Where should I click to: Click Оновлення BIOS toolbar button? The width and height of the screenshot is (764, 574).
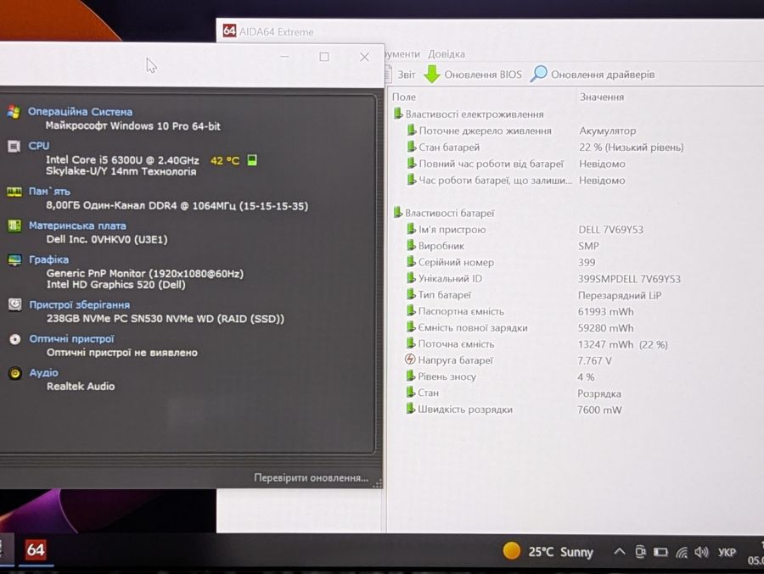pos(473,74)
